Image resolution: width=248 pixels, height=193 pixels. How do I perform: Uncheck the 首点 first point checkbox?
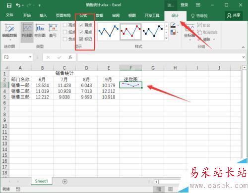(x=81, y=25)
